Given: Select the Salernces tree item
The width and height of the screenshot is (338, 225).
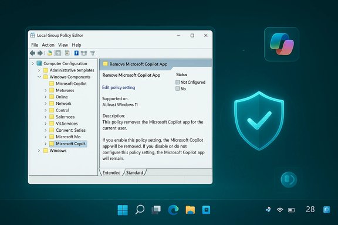Looking at the screenshot, I should [65, 117].
